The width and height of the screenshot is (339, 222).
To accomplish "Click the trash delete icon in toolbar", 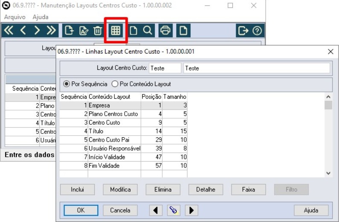I will 97,30.
